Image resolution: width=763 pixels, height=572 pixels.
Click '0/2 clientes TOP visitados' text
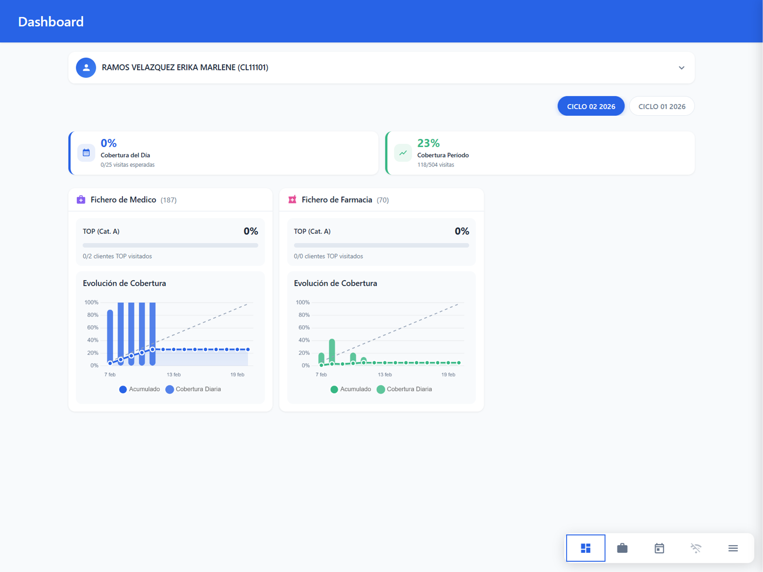click(x=117, y=256)
